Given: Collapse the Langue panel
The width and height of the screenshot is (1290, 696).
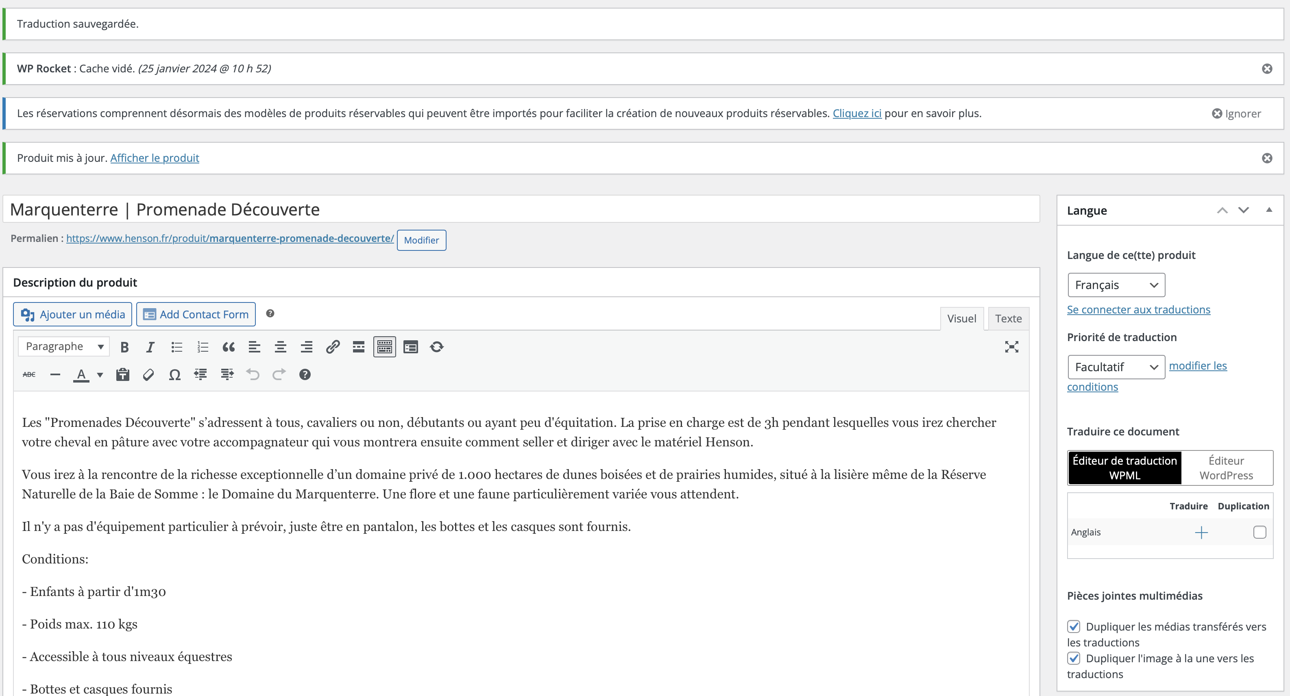Looking at the screenshot, I should coord(1269,210).
